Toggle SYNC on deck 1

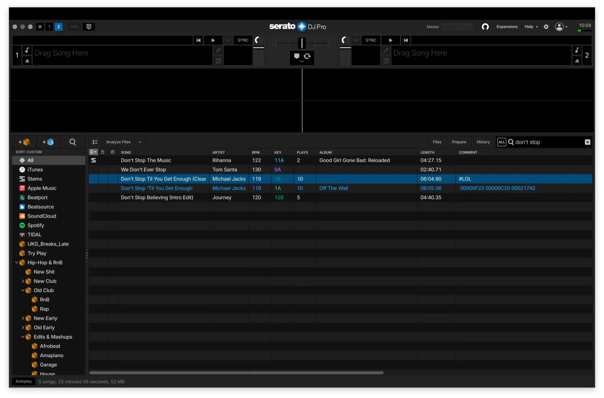coord(243,40)
